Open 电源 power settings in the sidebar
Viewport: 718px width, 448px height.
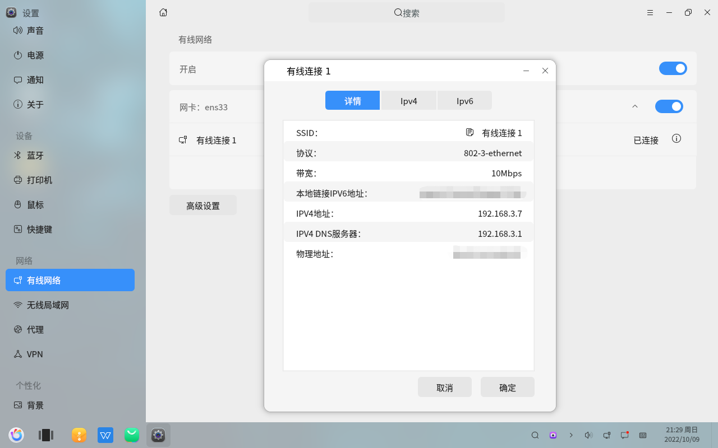(70, 55)
